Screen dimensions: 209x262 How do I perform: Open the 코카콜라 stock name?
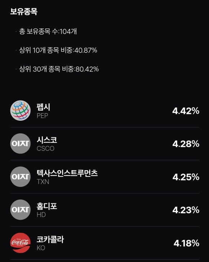pos(50,239)
